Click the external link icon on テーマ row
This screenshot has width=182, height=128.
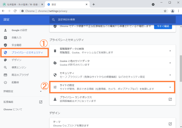pyautogui.click(x=170, y=124)
